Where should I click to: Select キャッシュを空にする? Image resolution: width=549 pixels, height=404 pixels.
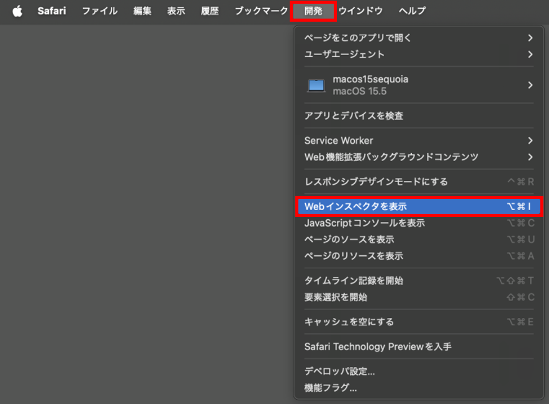[x=419, y=322]
